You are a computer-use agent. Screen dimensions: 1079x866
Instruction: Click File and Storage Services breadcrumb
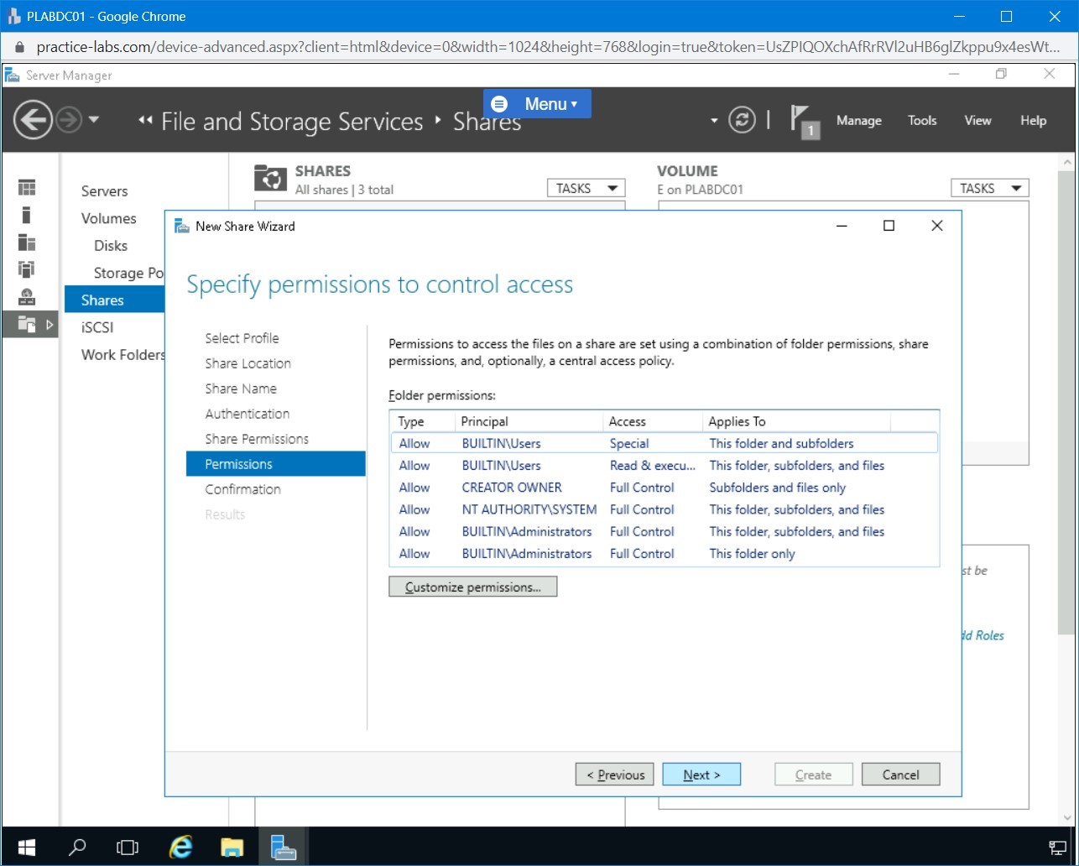[x=291, y=122]
